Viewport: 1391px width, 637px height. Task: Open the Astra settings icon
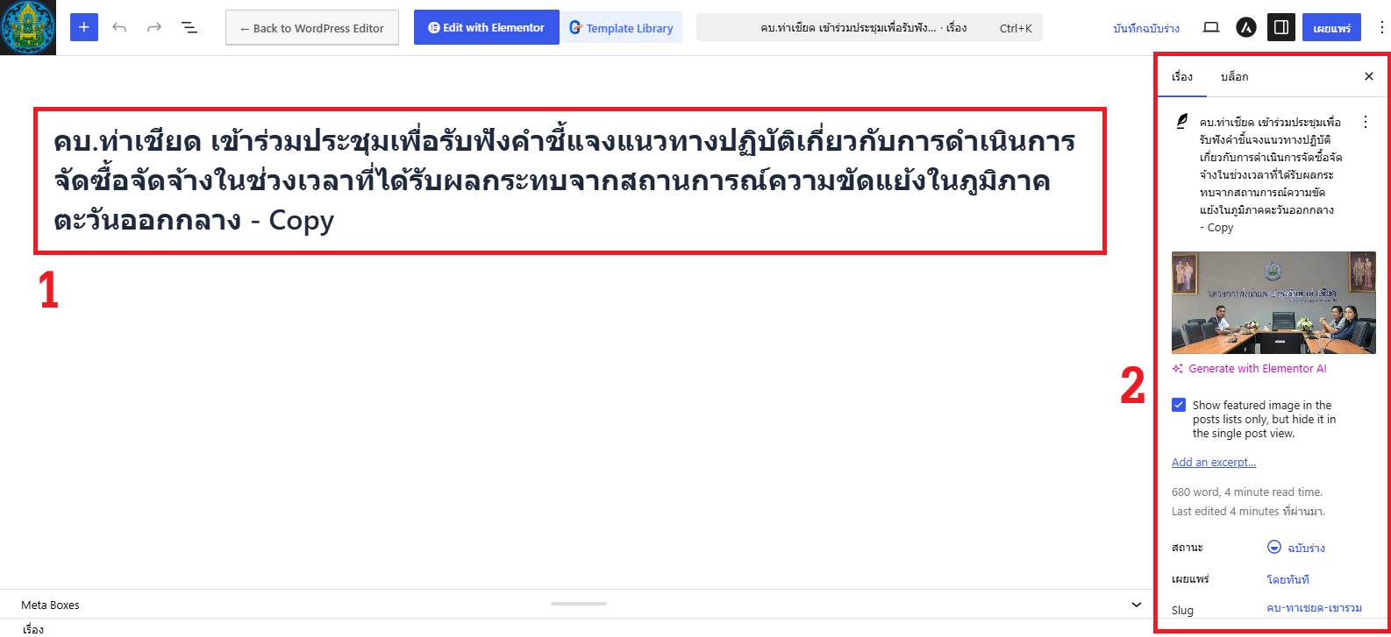(x=1246, y=27)
